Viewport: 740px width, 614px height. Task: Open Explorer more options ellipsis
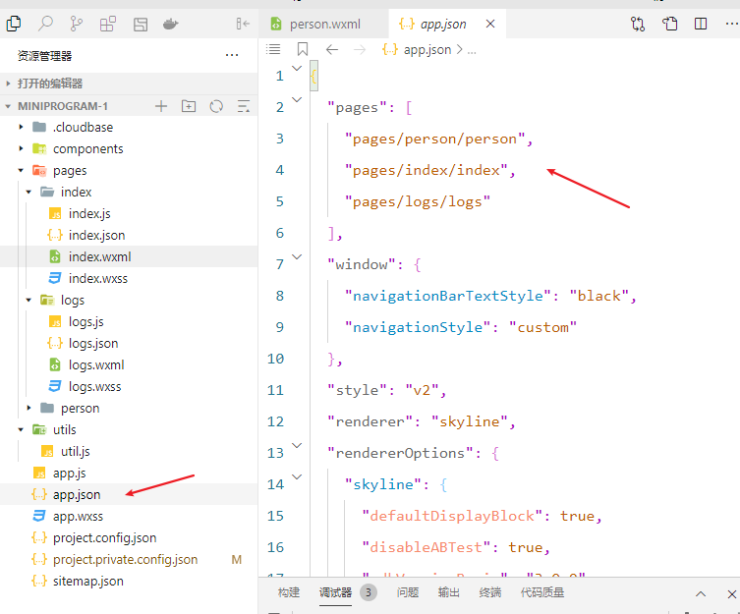(x=232, y=55)
